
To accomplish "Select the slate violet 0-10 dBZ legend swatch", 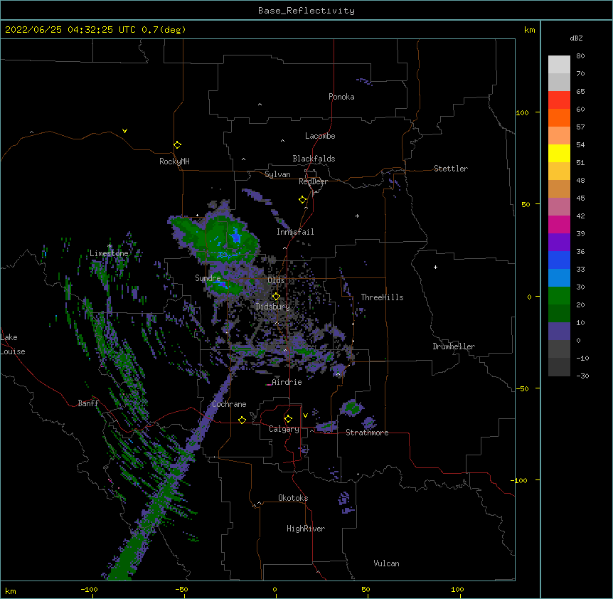I will tap(559, 332).
